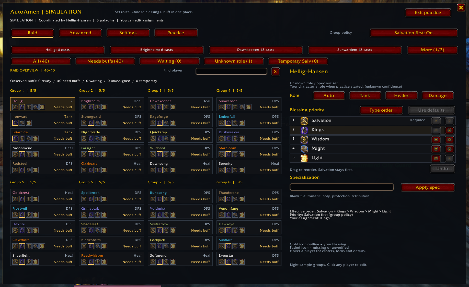Screen dimensions: 469x287
Task: Toggle Salvation first group policy
Action: tap(413, 33)
